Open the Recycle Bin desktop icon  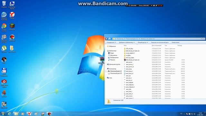click(x=4, y=4)
